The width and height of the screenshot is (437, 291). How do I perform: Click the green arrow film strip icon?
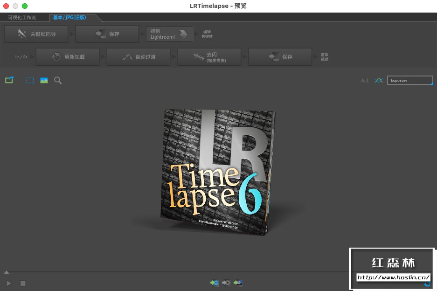[215, 283]
